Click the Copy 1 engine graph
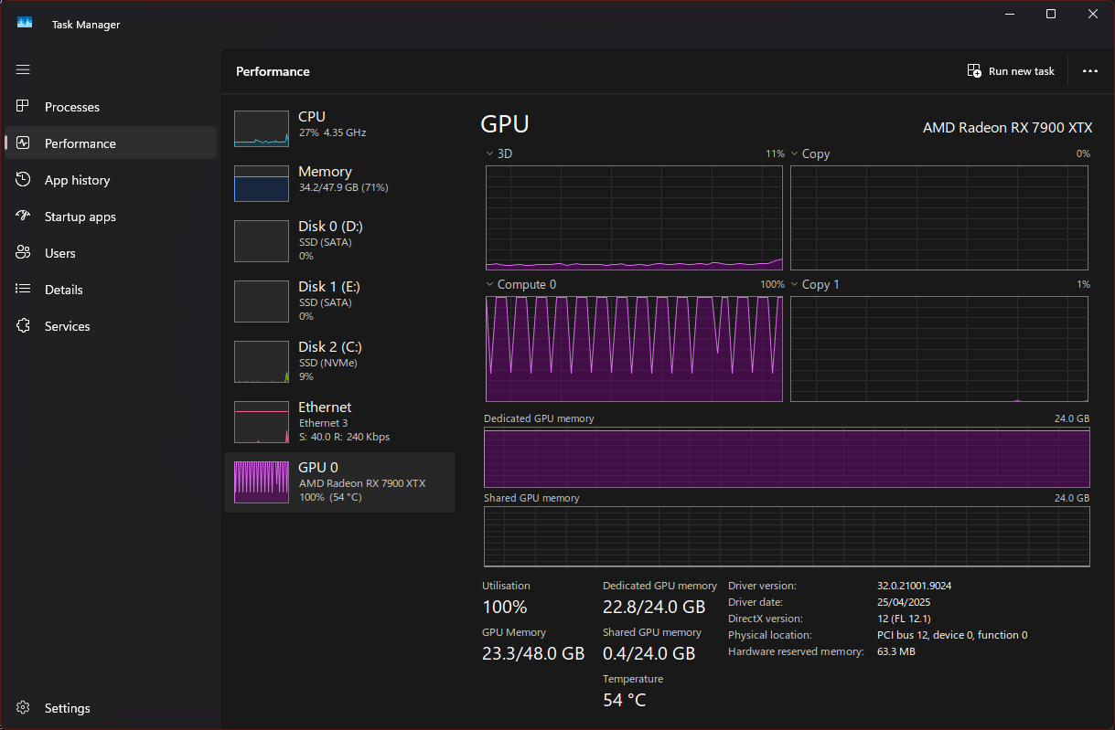 coord(939,349)
